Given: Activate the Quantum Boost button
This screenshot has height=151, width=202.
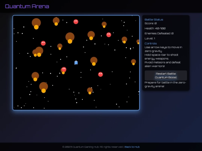Looking at the screenshot, I should (x=166, y=77).
